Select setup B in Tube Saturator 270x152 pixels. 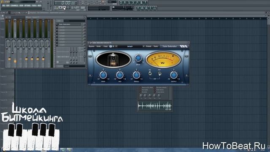tap(113, 46)
